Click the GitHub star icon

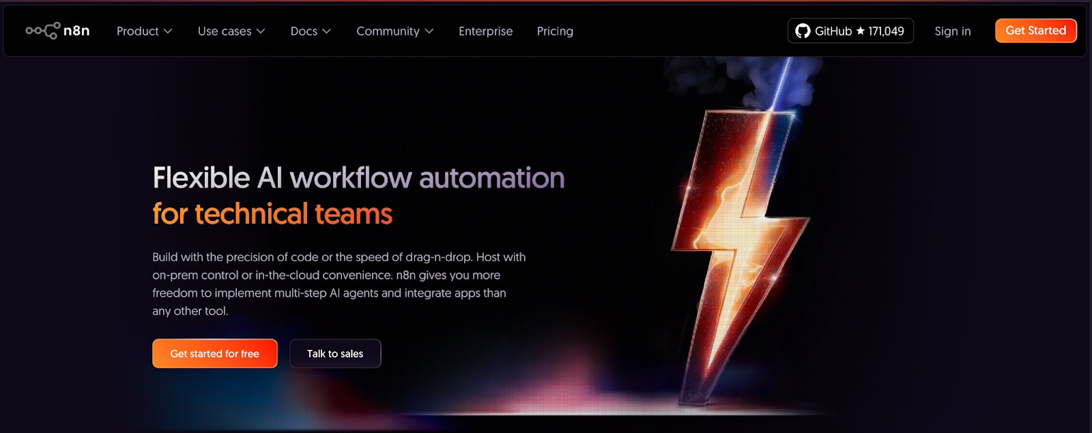coord(860,31)
